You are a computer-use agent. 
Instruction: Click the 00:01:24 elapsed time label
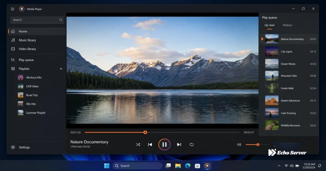(x=75, y=133)
